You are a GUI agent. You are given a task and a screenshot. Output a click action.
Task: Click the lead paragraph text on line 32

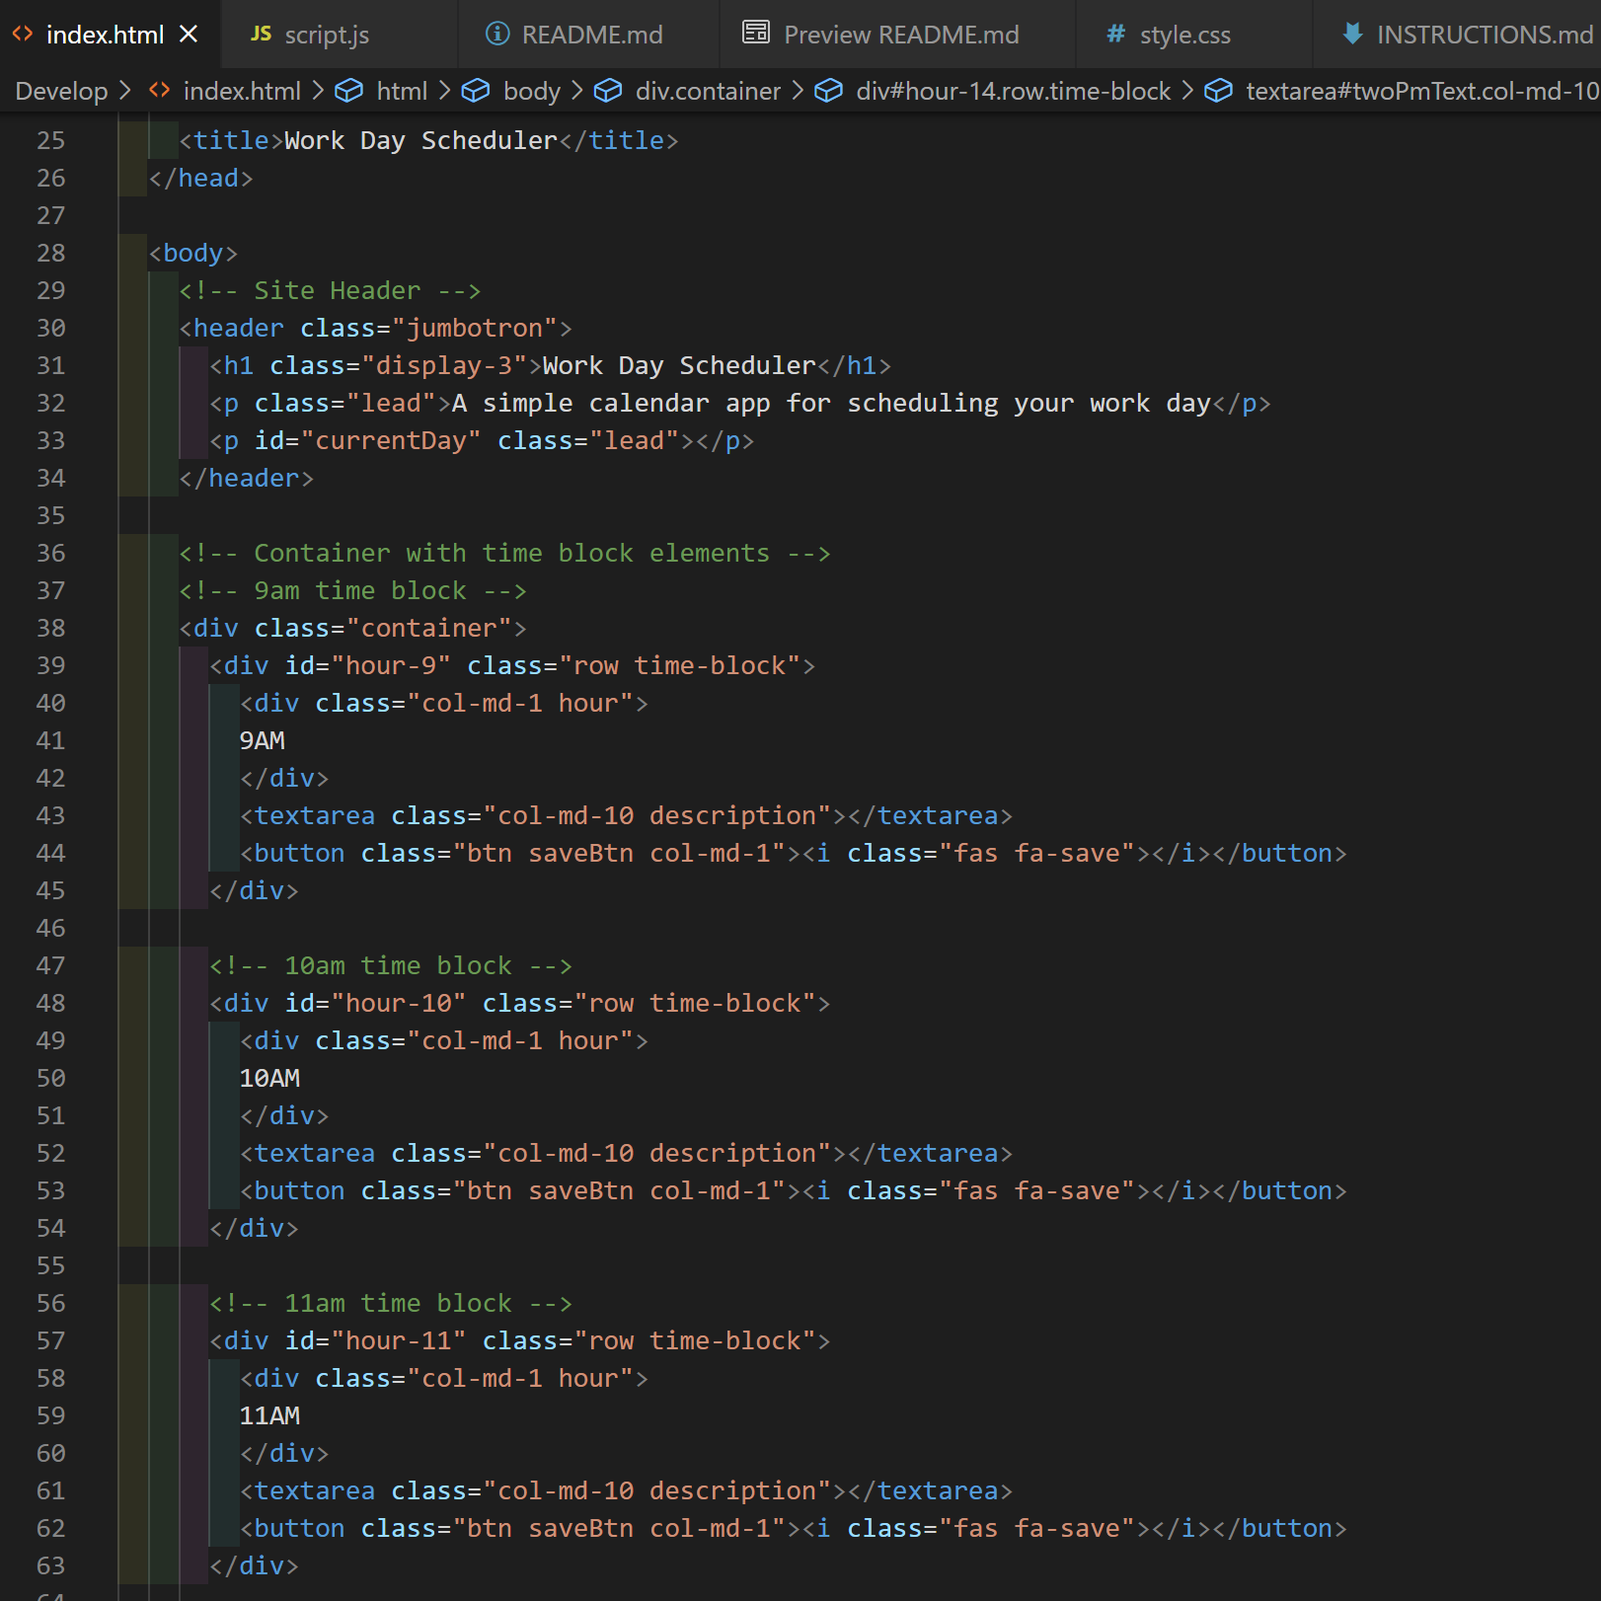831,404
